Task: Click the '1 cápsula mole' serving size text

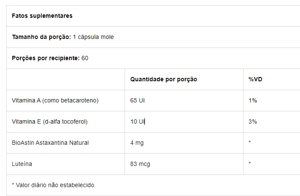Action: (x=93, y=37)
